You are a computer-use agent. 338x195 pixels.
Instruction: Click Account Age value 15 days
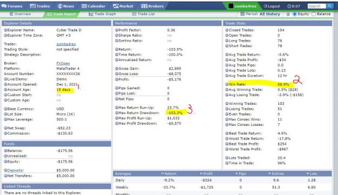pos(63,90)
